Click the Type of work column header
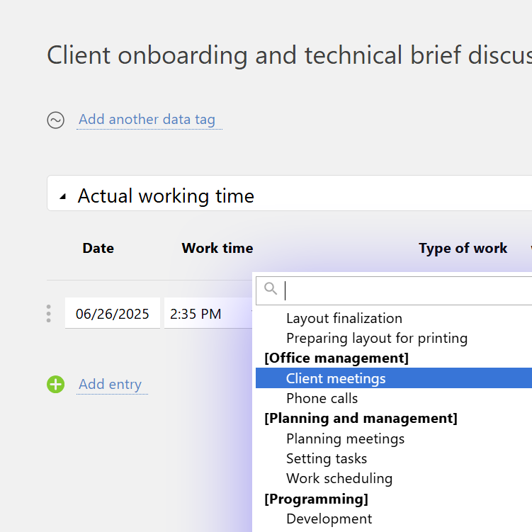Image resolution: width=532 pixels, height=532 pixels. click(x=463, y=248)
